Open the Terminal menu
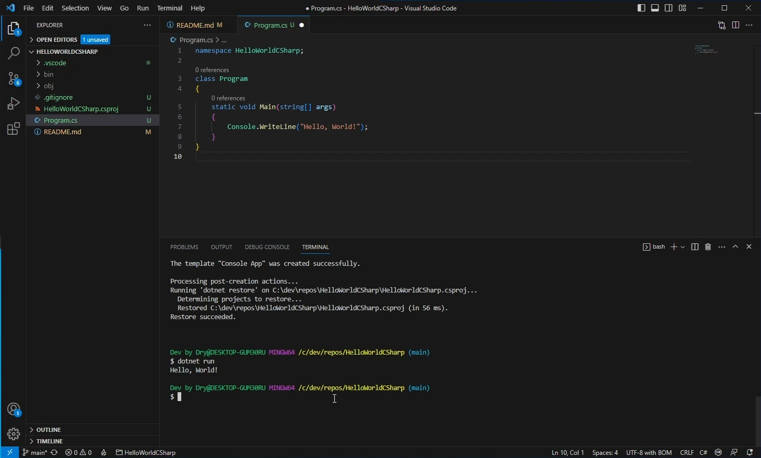 [170, 8]
